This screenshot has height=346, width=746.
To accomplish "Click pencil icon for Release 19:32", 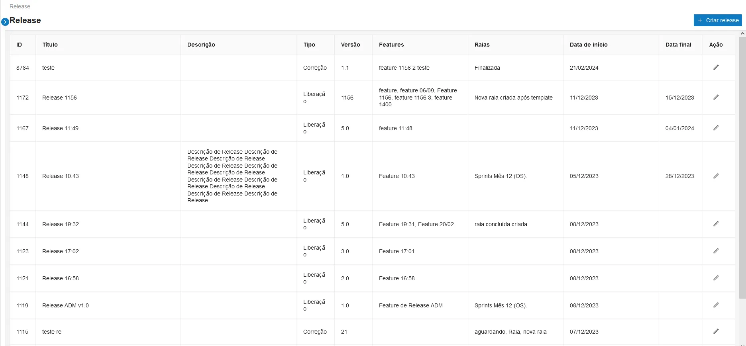I will point(716,224).
